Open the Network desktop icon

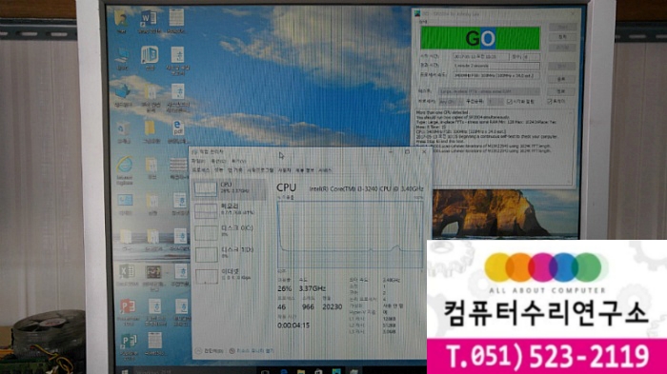[123, 94]
